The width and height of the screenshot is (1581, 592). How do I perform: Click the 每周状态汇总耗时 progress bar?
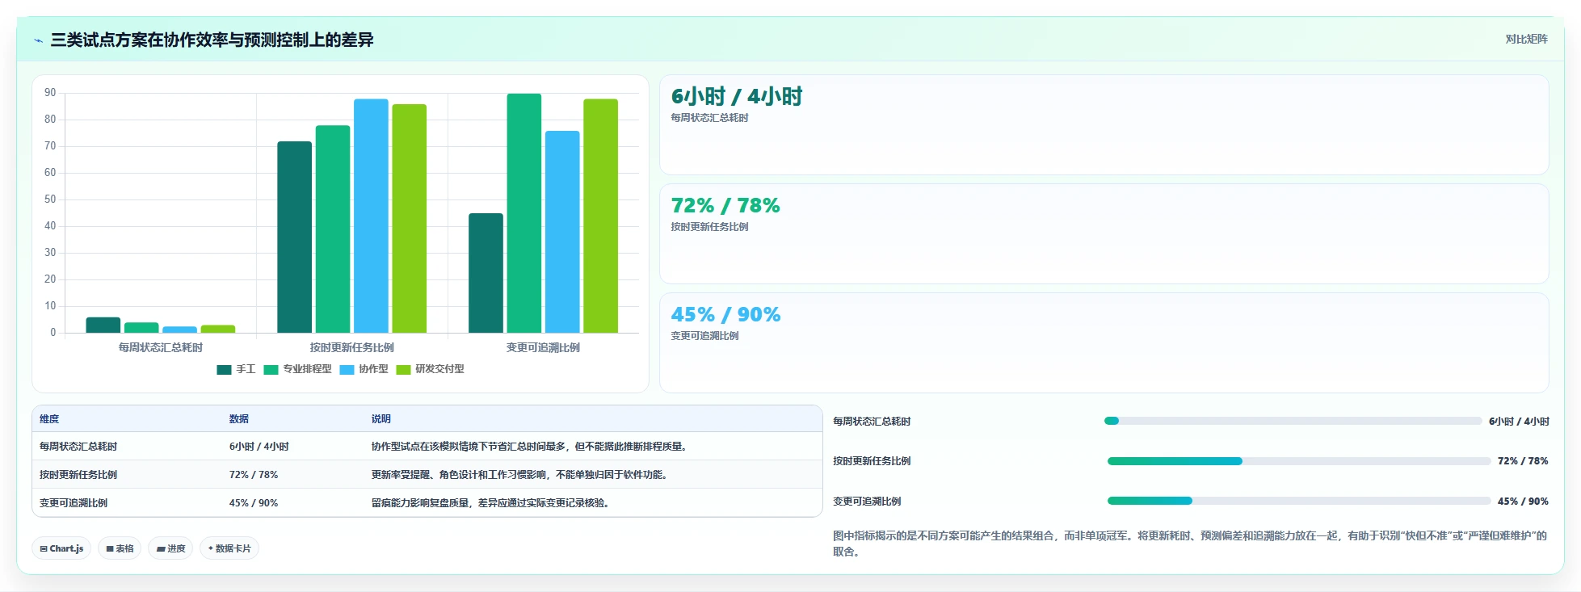1293,421
